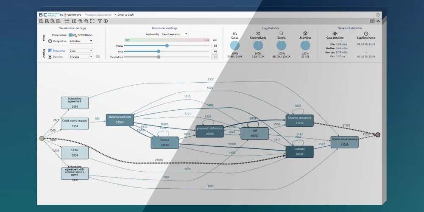The image size is (424, 212).
Task: Zoom in on the process map
Action: click(x=81, y=21)
